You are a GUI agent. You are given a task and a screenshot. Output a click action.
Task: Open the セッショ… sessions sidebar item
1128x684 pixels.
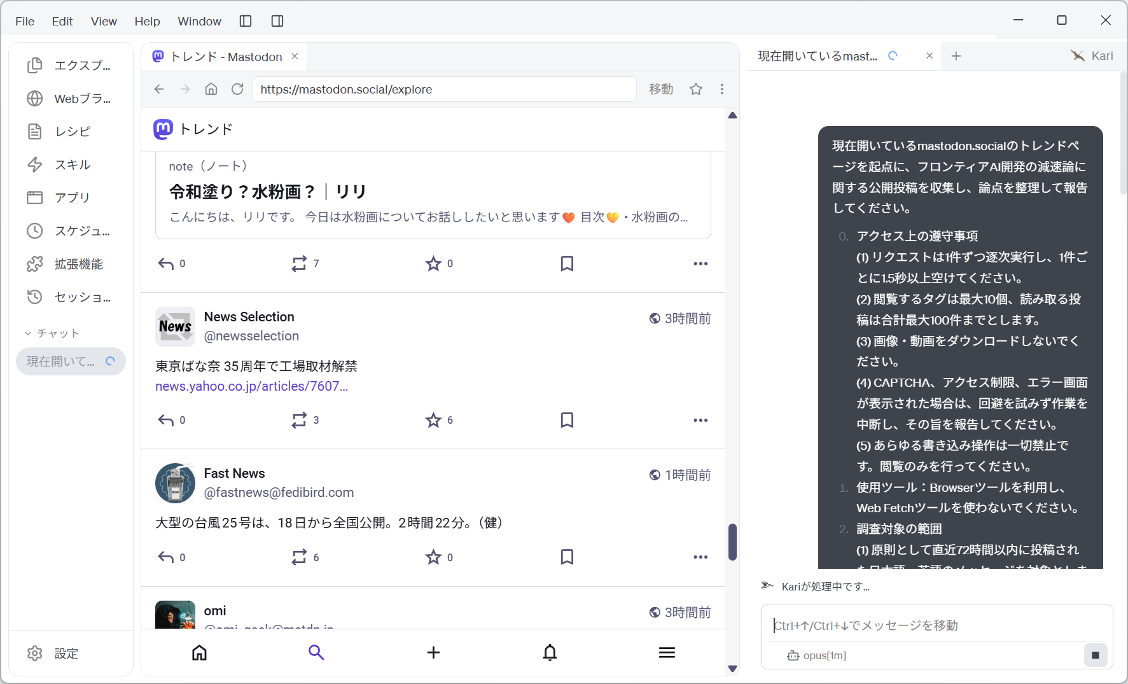71,297
